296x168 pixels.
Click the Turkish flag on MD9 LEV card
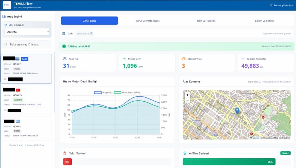(x=18, y=90)
